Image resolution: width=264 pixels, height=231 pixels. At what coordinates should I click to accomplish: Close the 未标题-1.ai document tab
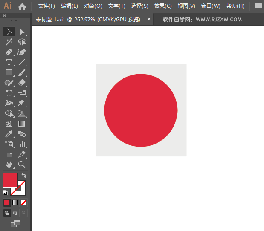coord(149,19)
